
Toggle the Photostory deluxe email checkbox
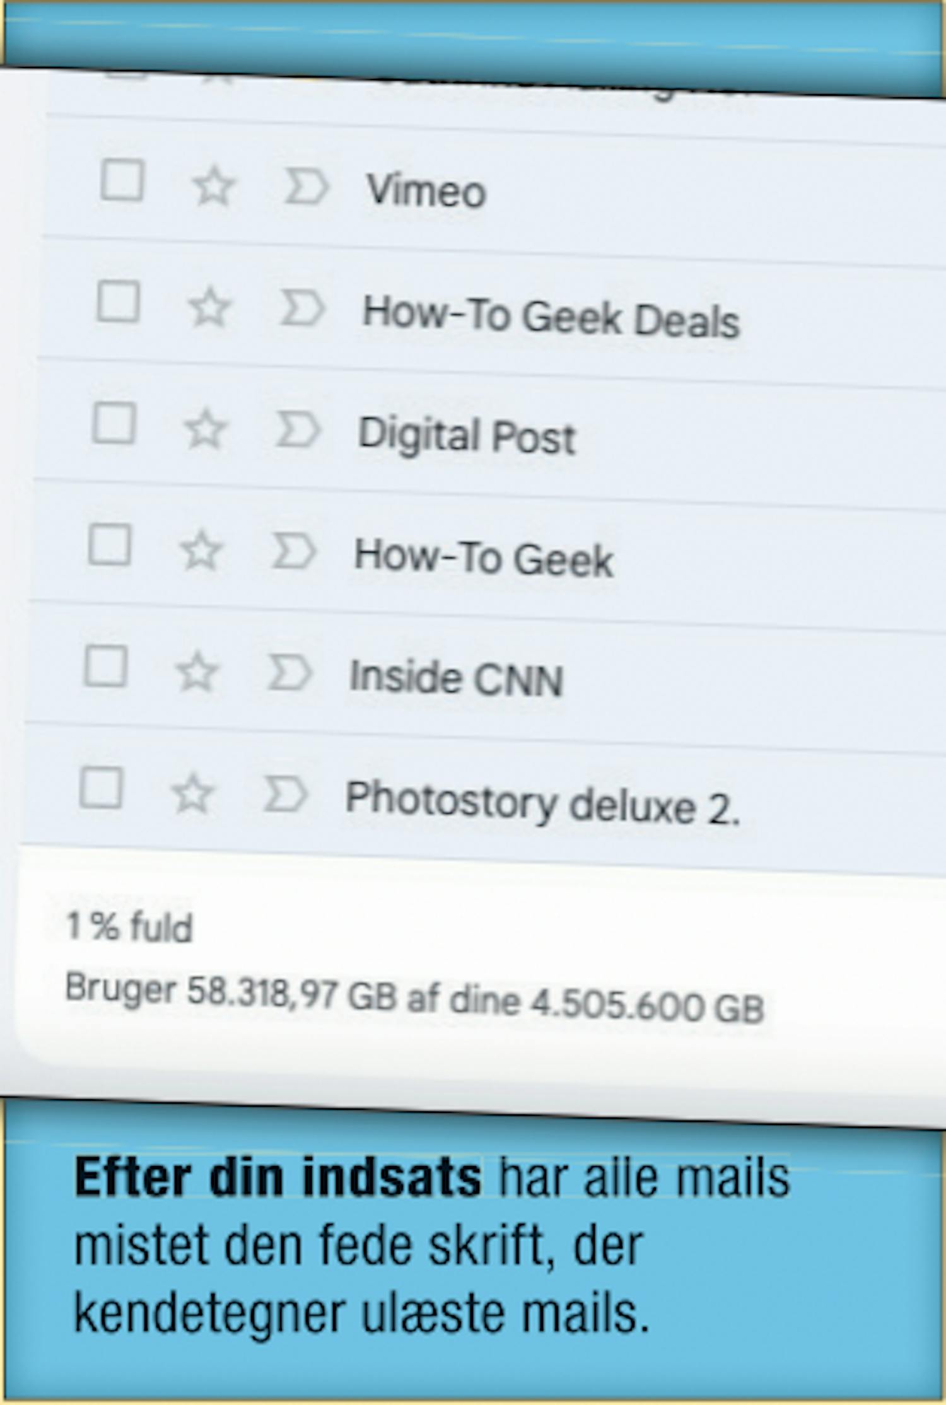101,788
